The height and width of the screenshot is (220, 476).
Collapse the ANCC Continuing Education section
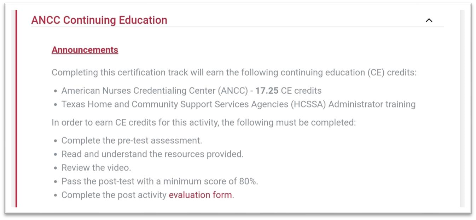429,20
